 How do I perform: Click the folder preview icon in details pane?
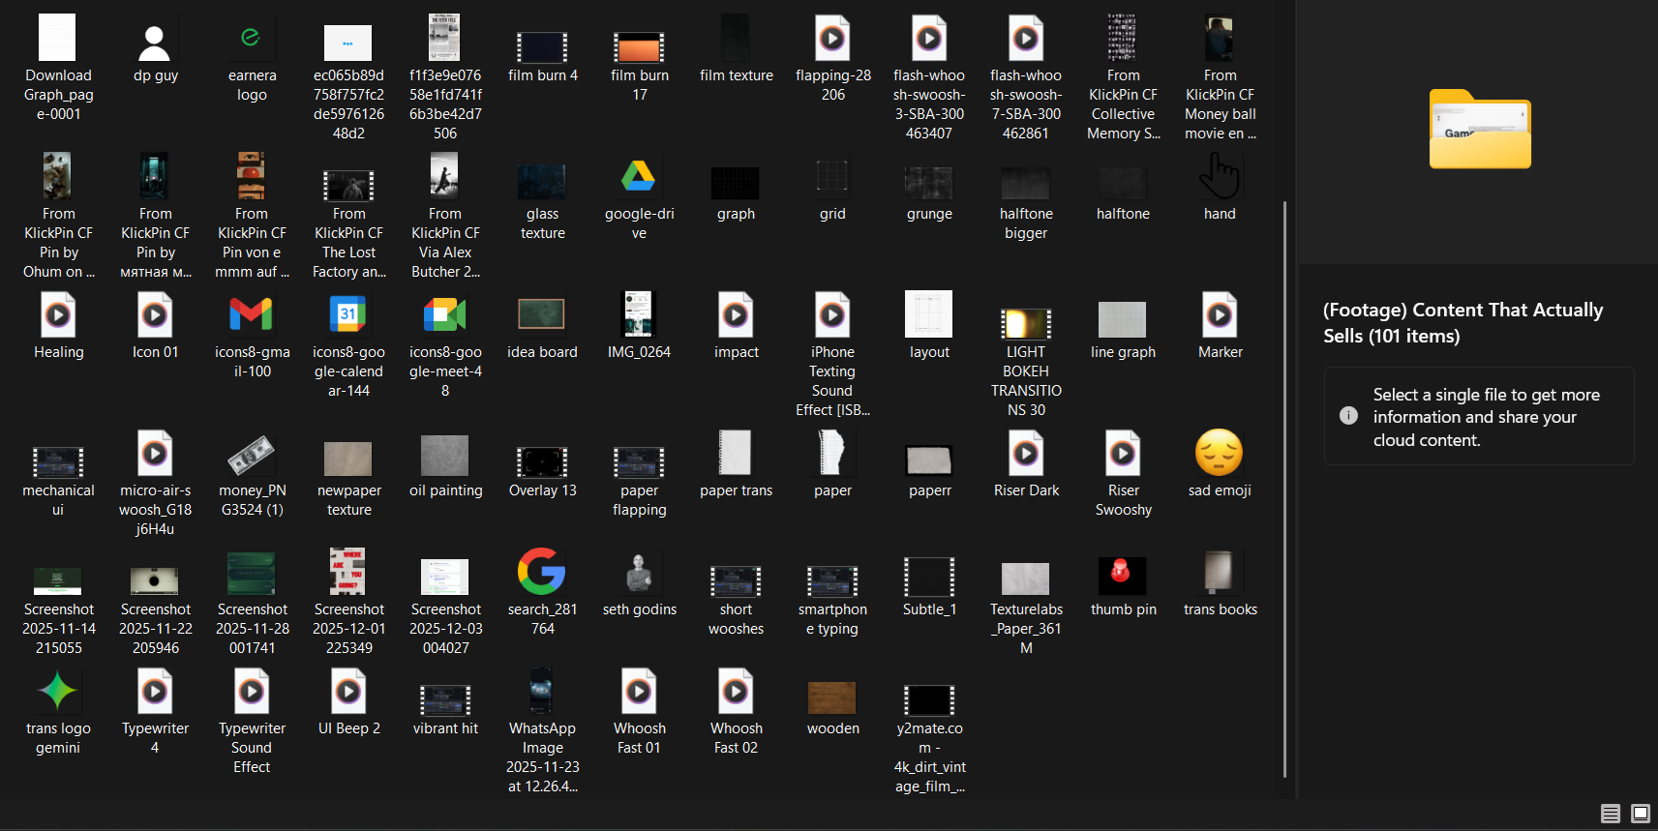[x=1480, y=130]
